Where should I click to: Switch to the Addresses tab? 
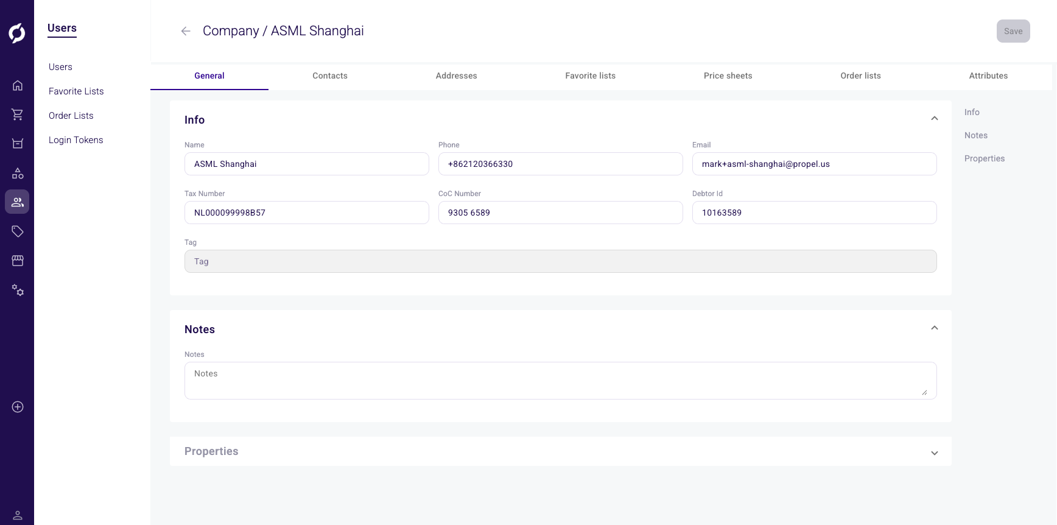457,76
